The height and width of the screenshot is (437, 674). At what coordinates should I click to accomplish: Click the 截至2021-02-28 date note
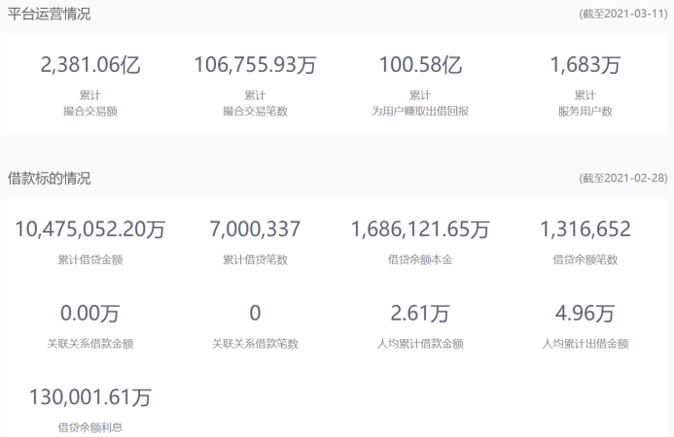(x=622, y=179)
